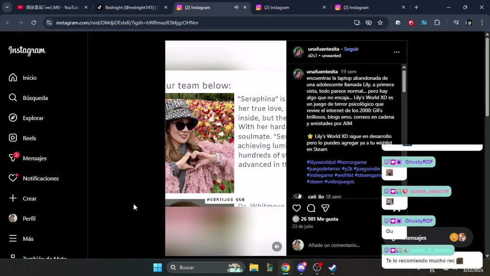Click the #juegodeterror hashtag
Image resolution: width=490 pixels, height=276 pixels.
[323, 169]
